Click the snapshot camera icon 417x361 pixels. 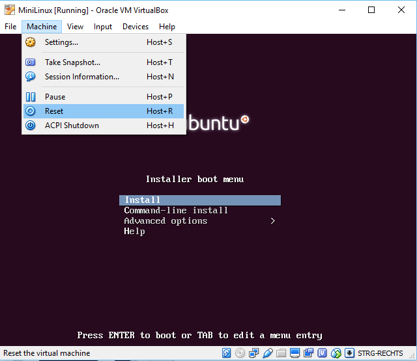[x=31, y=62]
